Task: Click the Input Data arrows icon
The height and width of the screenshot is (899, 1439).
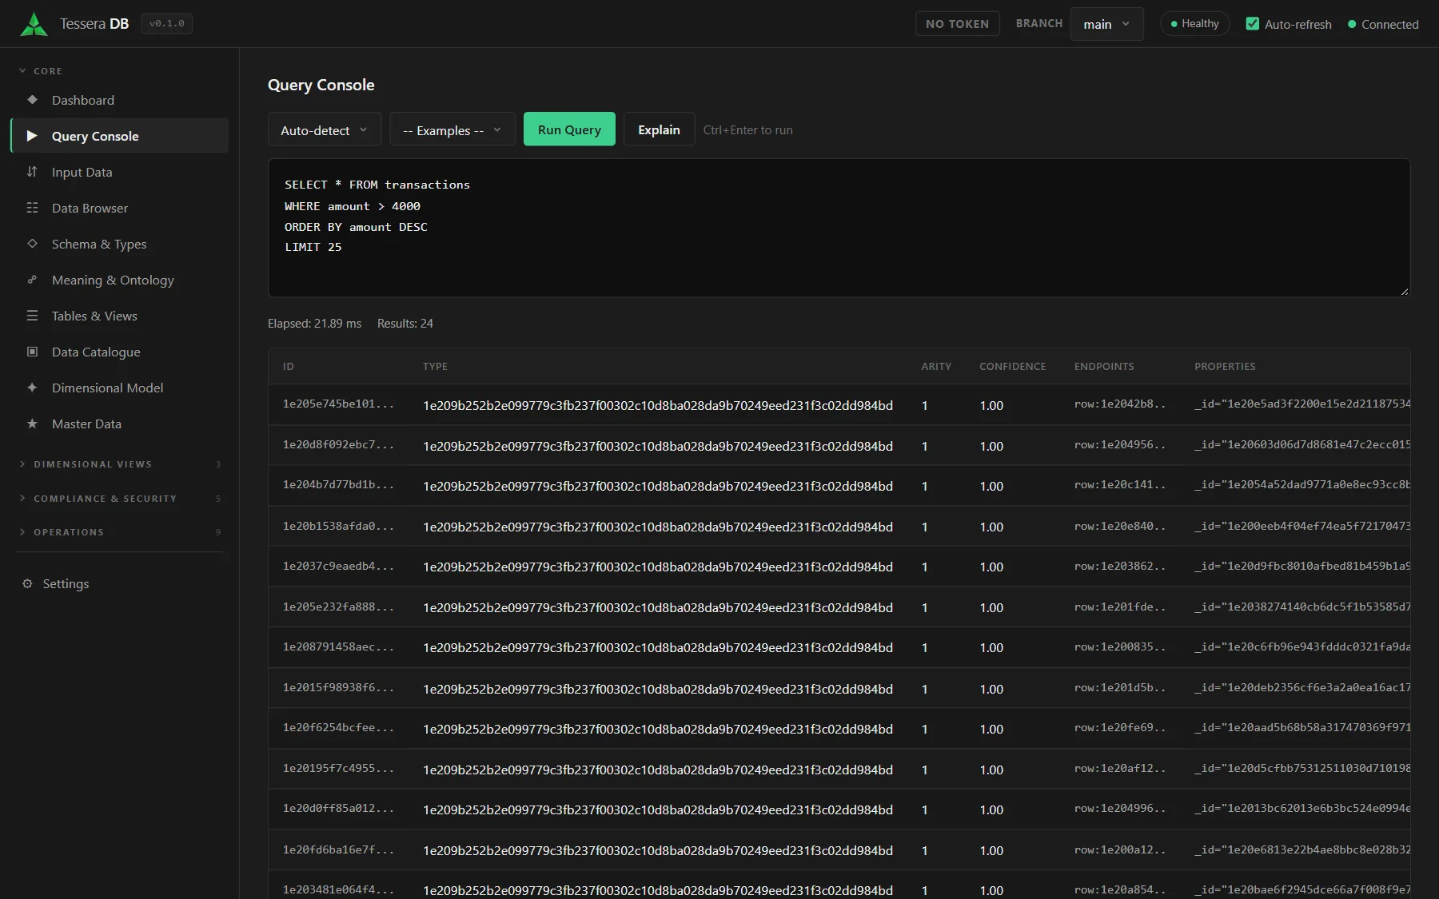Action: coord(32,172)
